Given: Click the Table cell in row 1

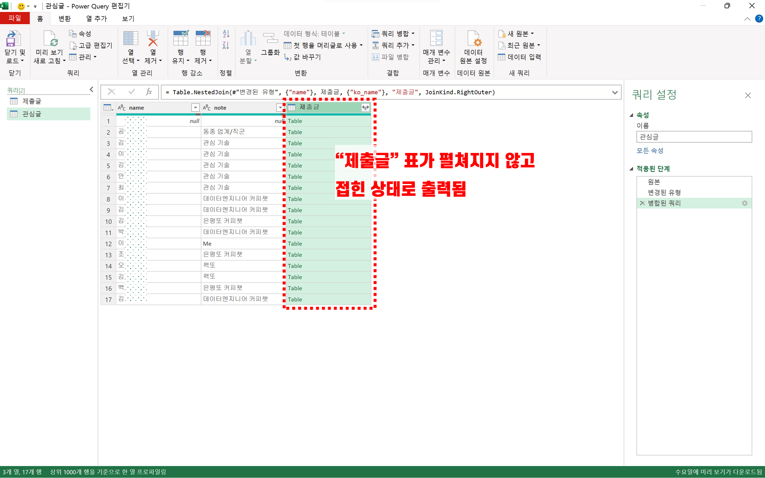Looking at the screenshot, I should pyautogui.click(x=328, y=121).
